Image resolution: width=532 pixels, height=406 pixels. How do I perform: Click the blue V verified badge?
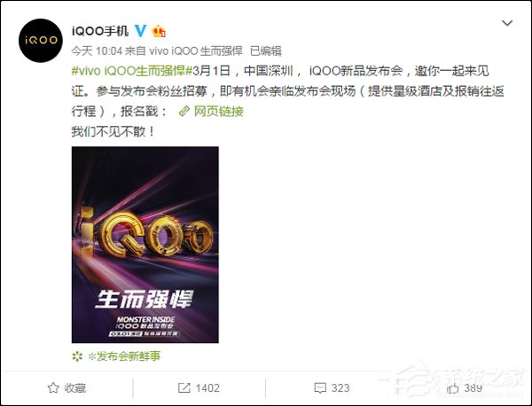140,31
